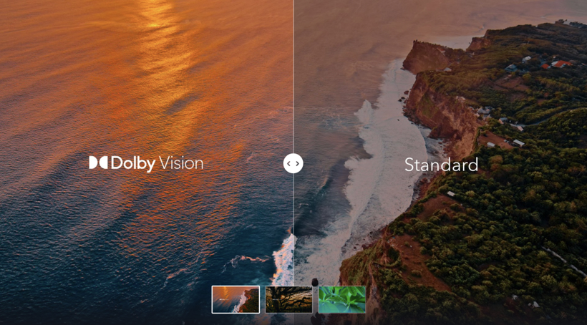Click the Dolby Vision label text

tap(146, 164)
